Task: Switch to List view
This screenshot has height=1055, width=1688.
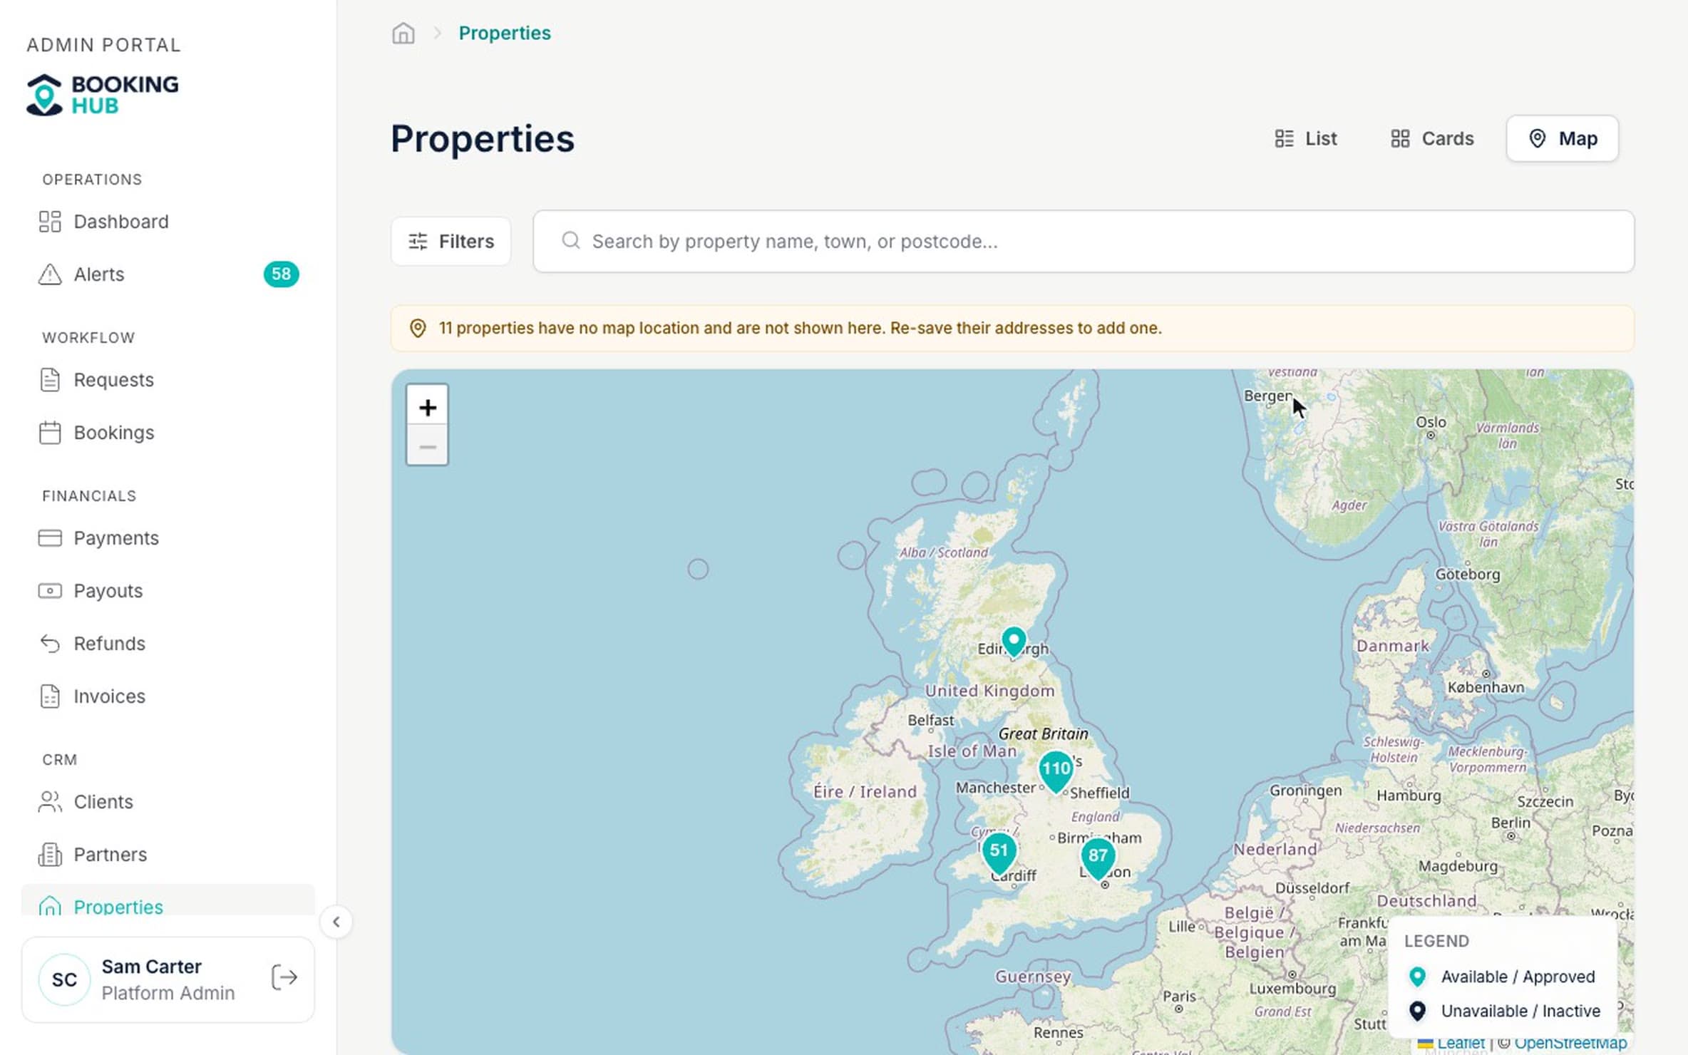Action: pyautogui.click(x=1306, y=138)
